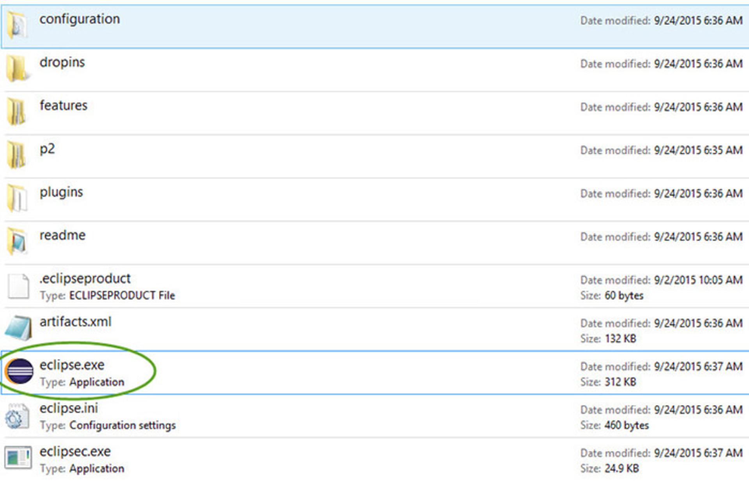
Task: Click the plugins folder name
Action: pos(61,192)
